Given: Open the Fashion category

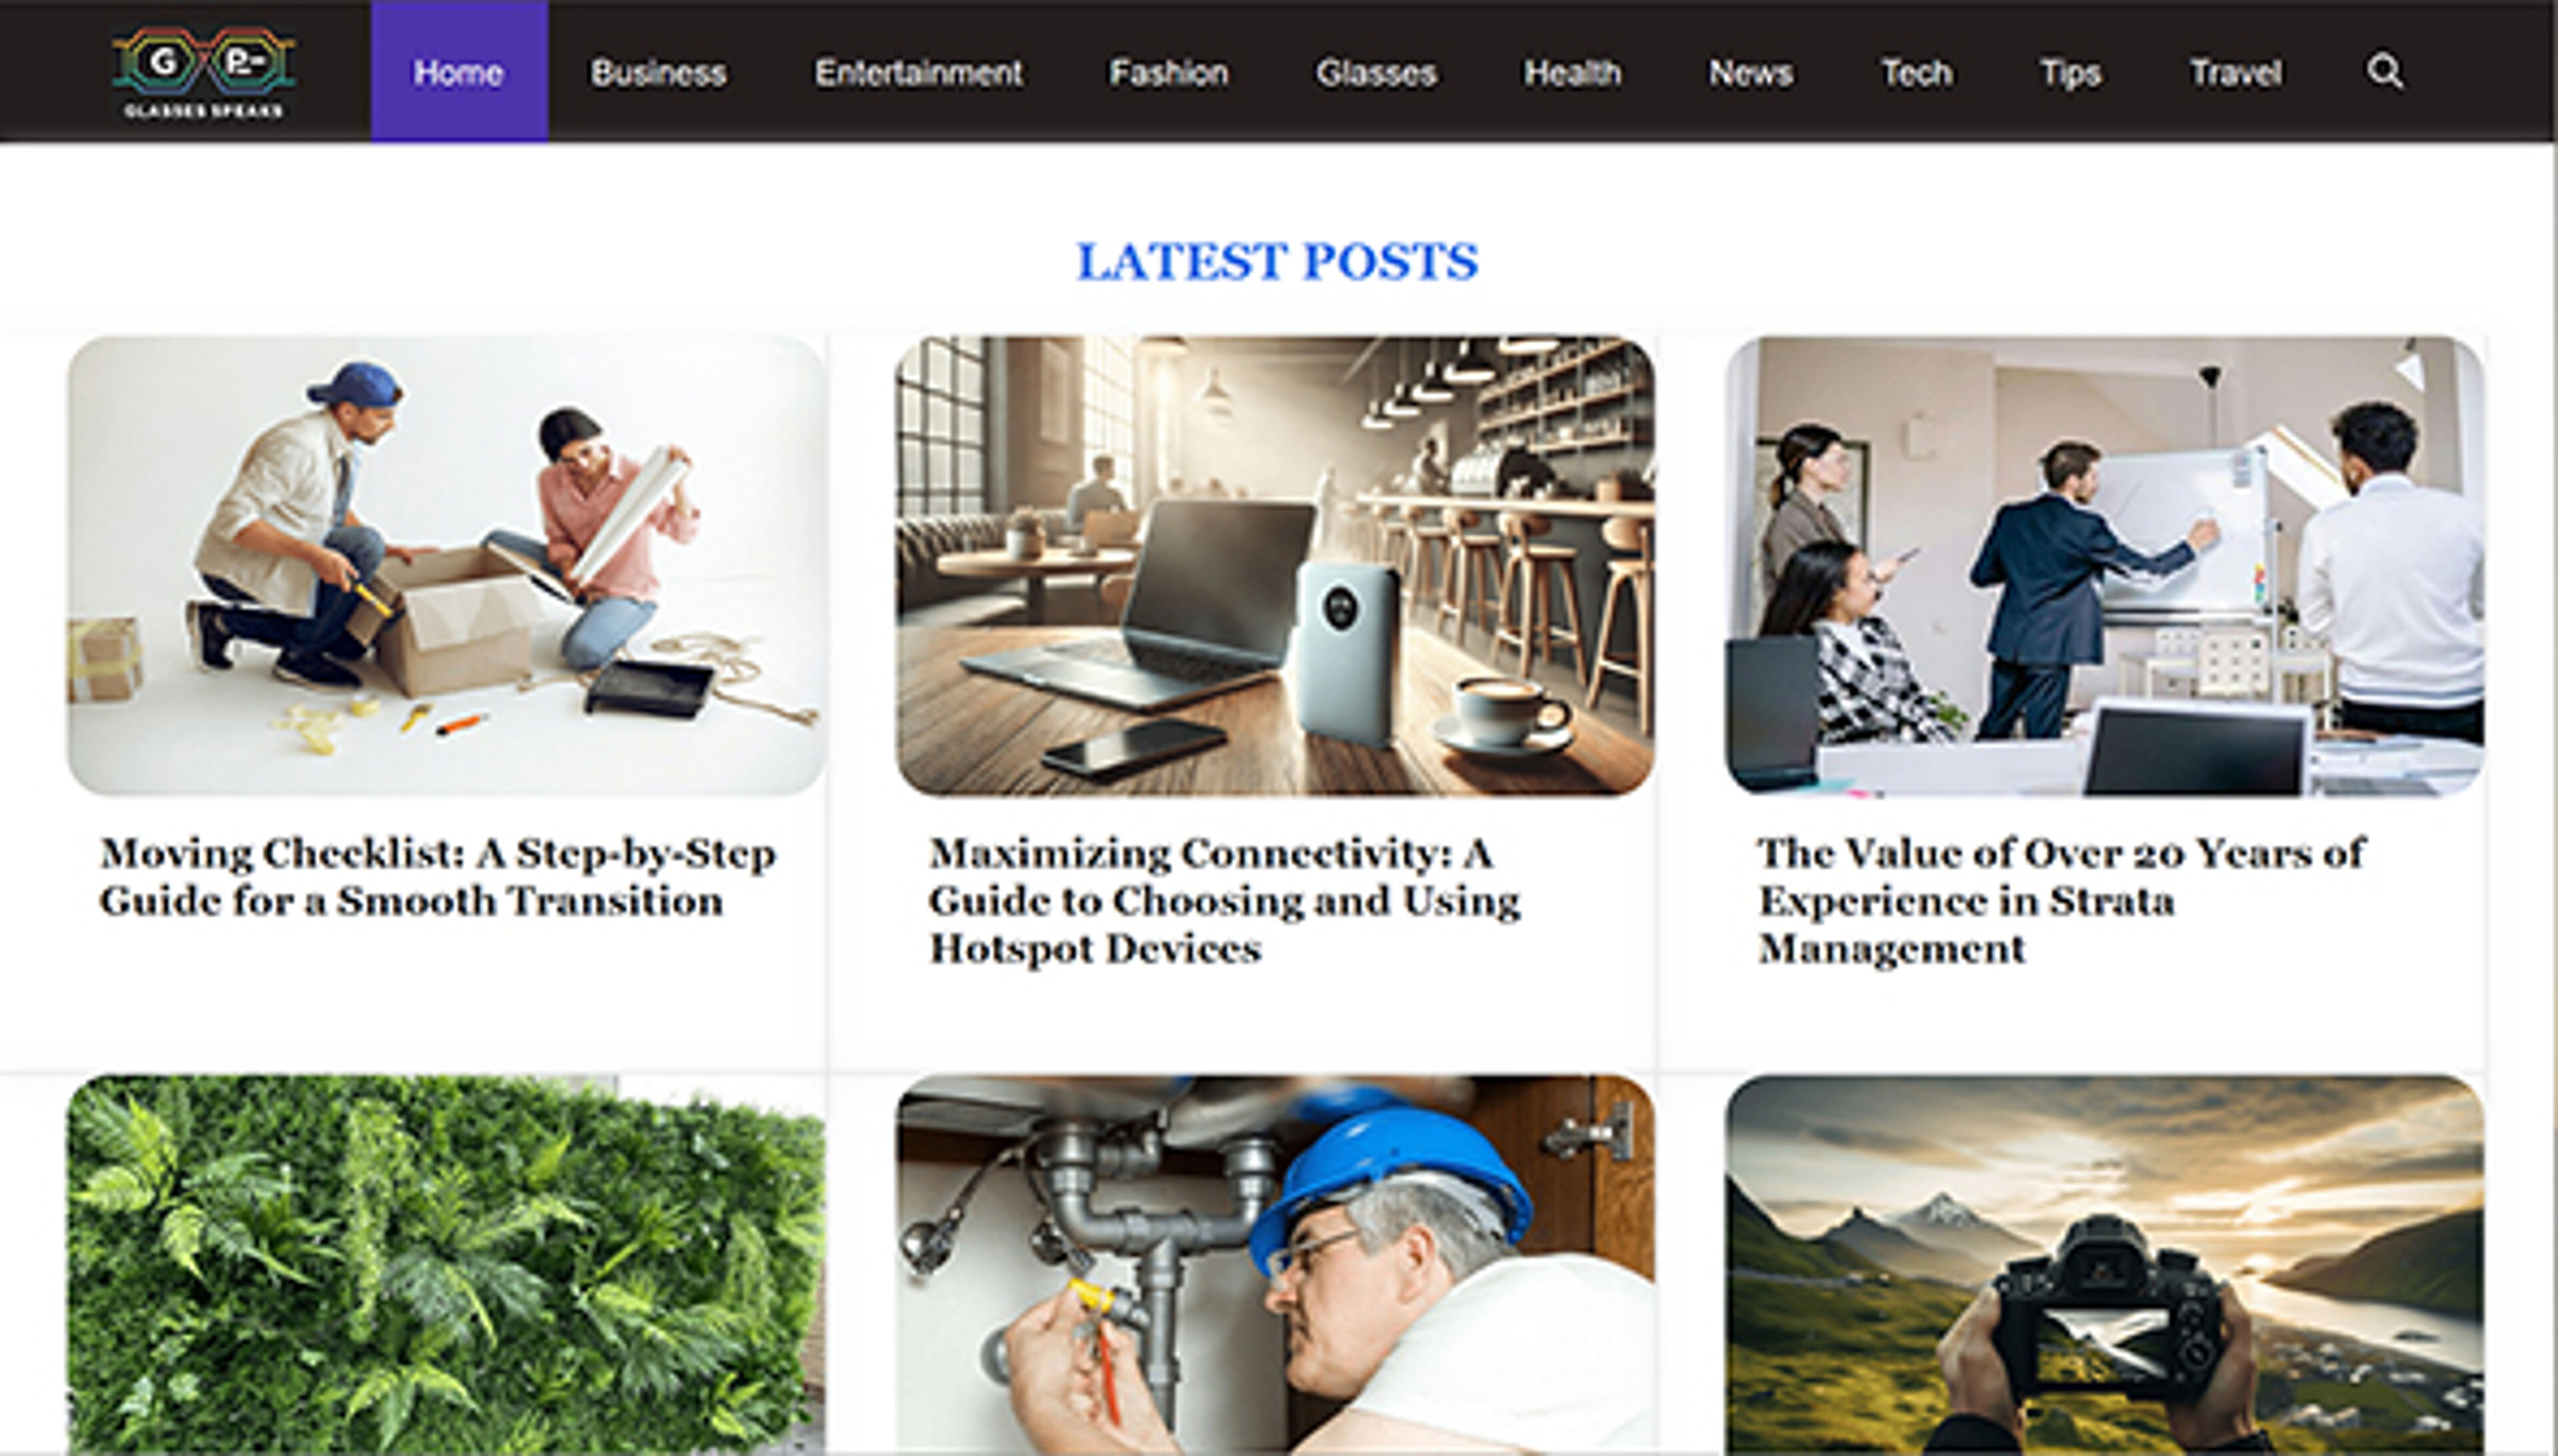Looking at the screenshot, I should click(x=1169, y=73).
